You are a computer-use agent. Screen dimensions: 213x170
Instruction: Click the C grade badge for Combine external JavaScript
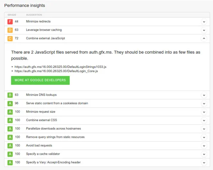pos(10,38)
